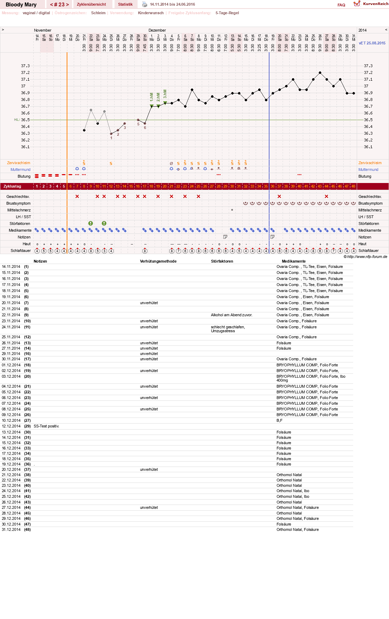Click the date range 14.11.2014 bis 24.06.2016
The image size is (389, 619).
[172, 4]
